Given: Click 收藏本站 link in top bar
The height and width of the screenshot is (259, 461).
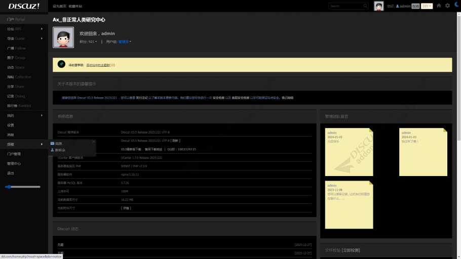Looking at the screenshot, I should (x=75, y=6).
